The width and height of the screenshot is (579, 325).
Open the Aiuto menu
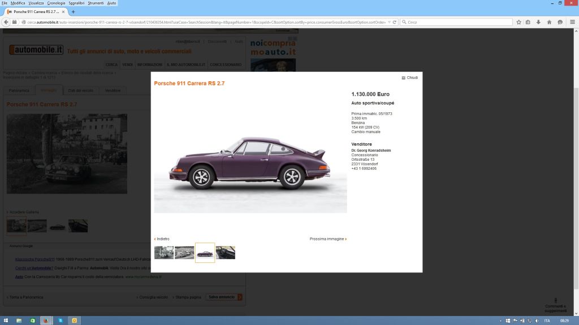coord(111,3)
